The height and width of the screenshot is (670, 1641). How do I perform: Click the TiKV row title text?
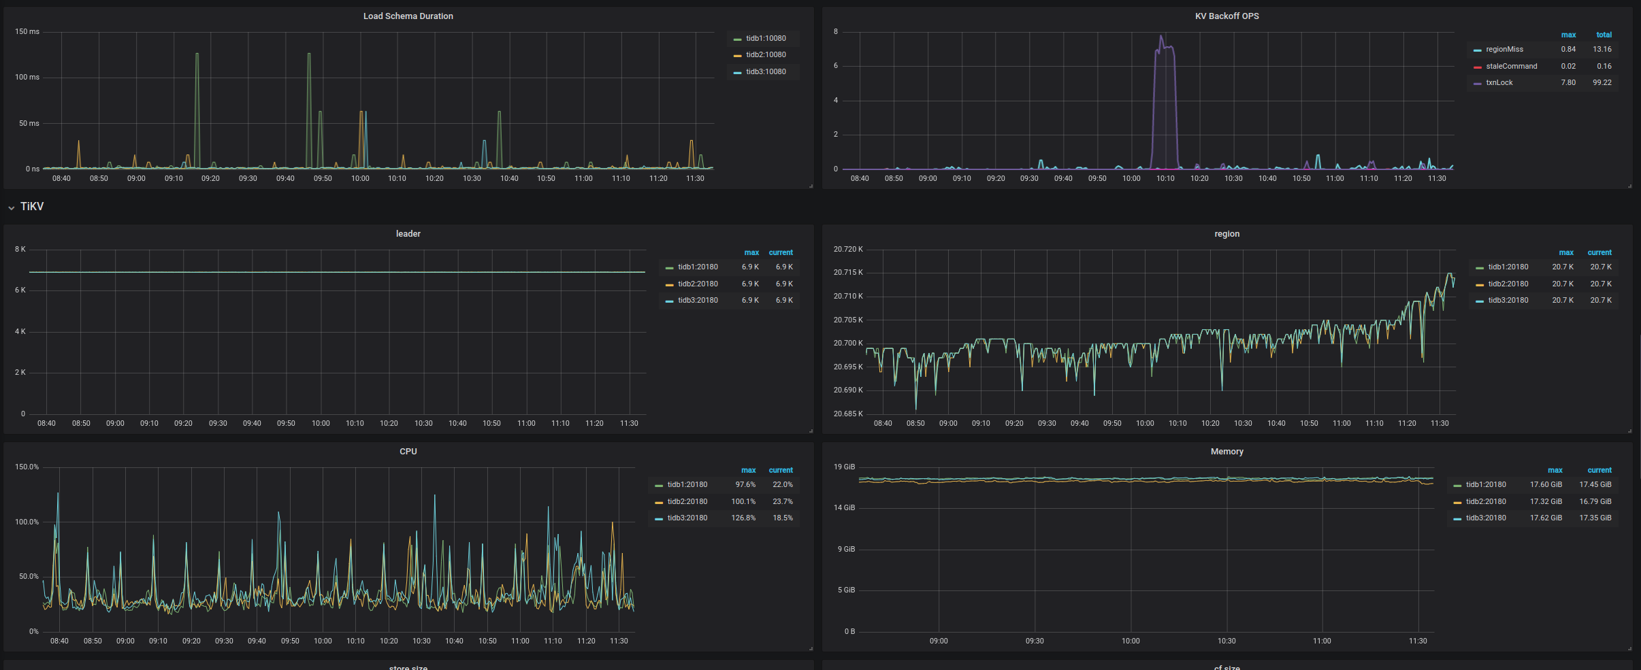click(x=32, y=207)
